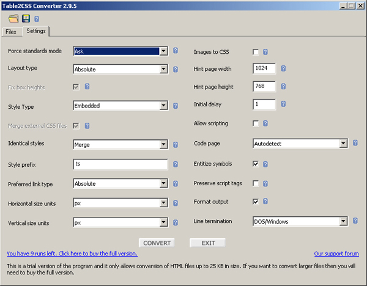Toggle Merge external CSS files checkbox
The height and width of the screenshot is (286, 367).
click(76, 126)
